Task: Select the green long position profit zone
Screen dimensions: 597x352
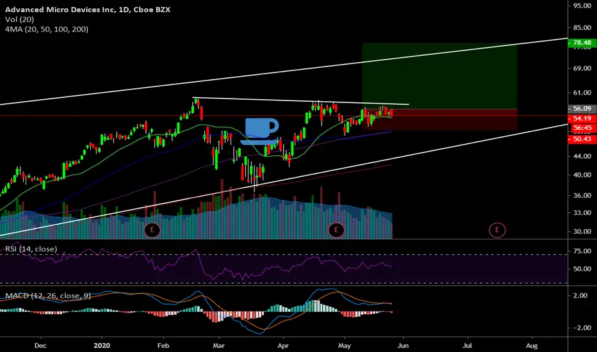Action: (439, 76)
